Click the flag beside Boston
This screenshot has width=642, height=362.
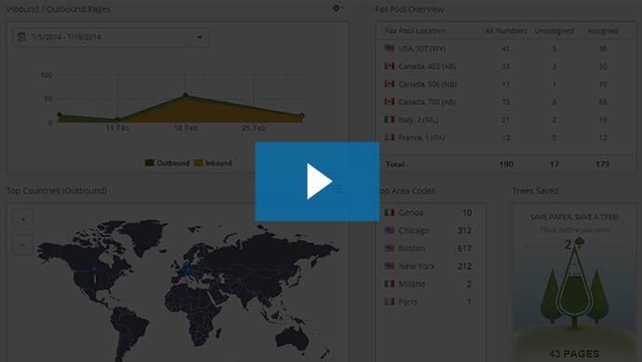[389, 248]
